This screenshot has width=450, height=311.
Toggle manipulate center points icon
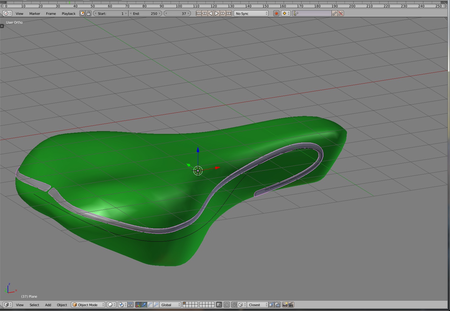130,305
